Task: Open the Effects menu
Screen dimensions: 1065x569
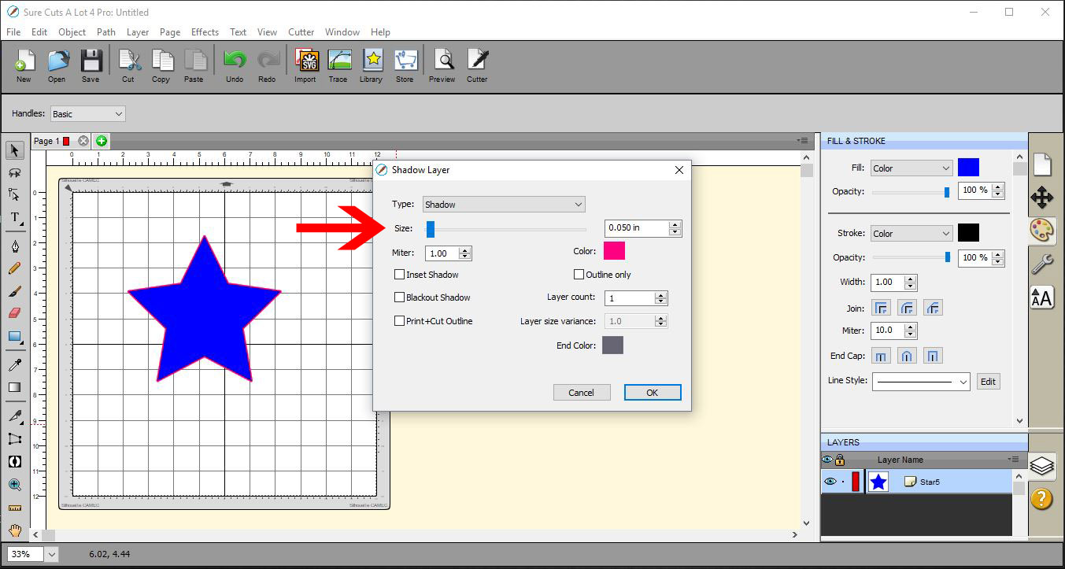Action: click(x=205, y=32)
